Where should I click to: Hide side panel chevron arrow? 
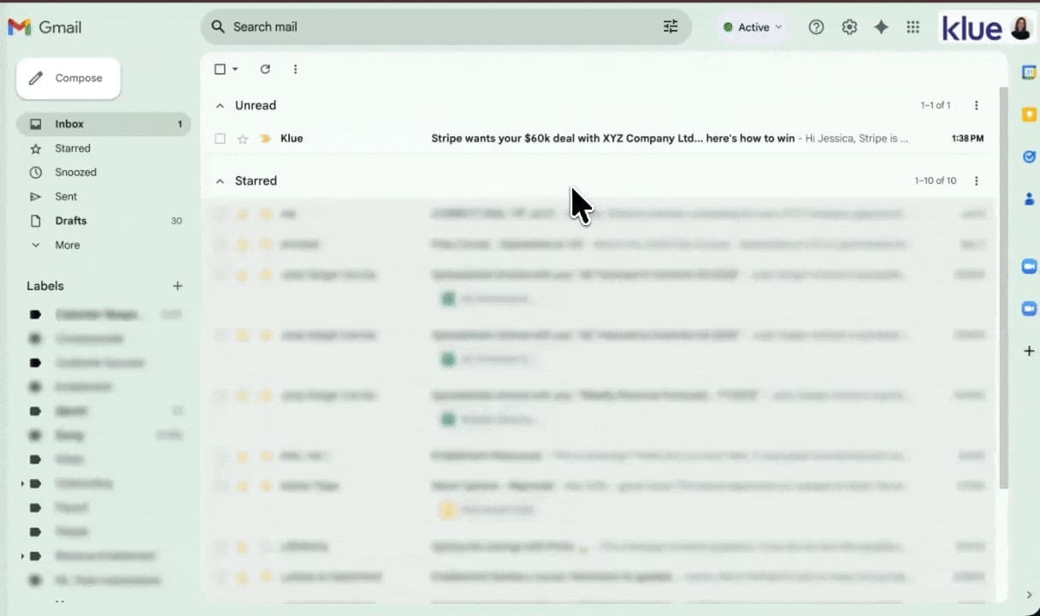1029,595
